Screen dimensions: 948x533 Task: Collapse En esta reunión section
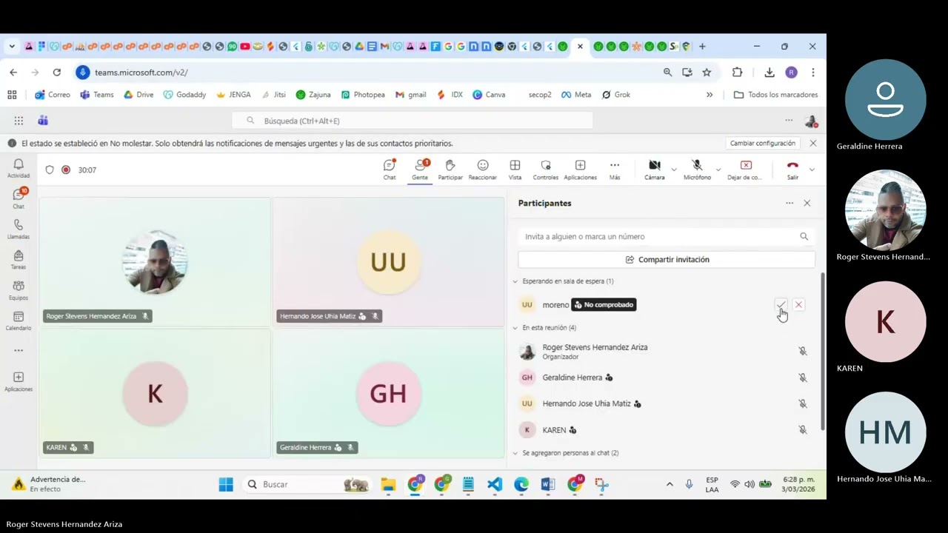pyautogui.click(x=515, y=327)
